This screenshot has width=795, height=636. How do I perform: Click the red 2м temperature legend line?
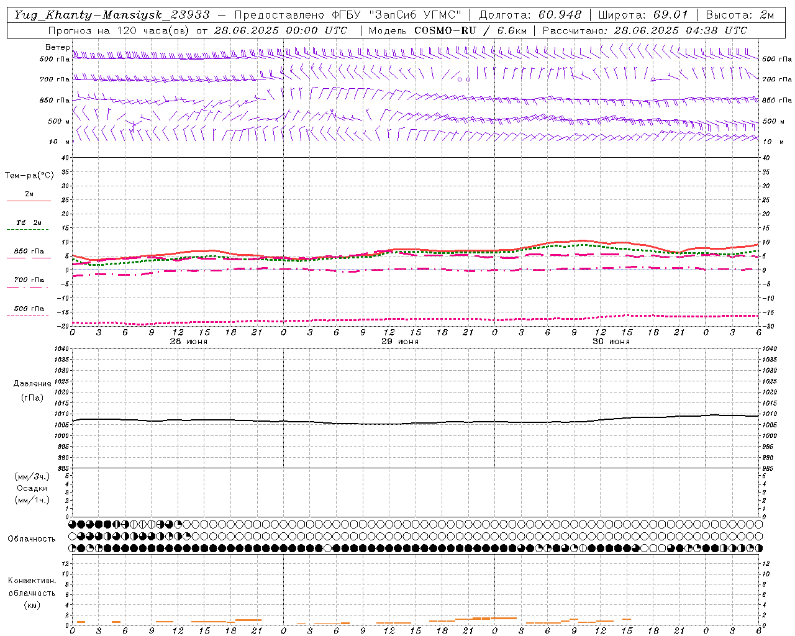(29, 201)
